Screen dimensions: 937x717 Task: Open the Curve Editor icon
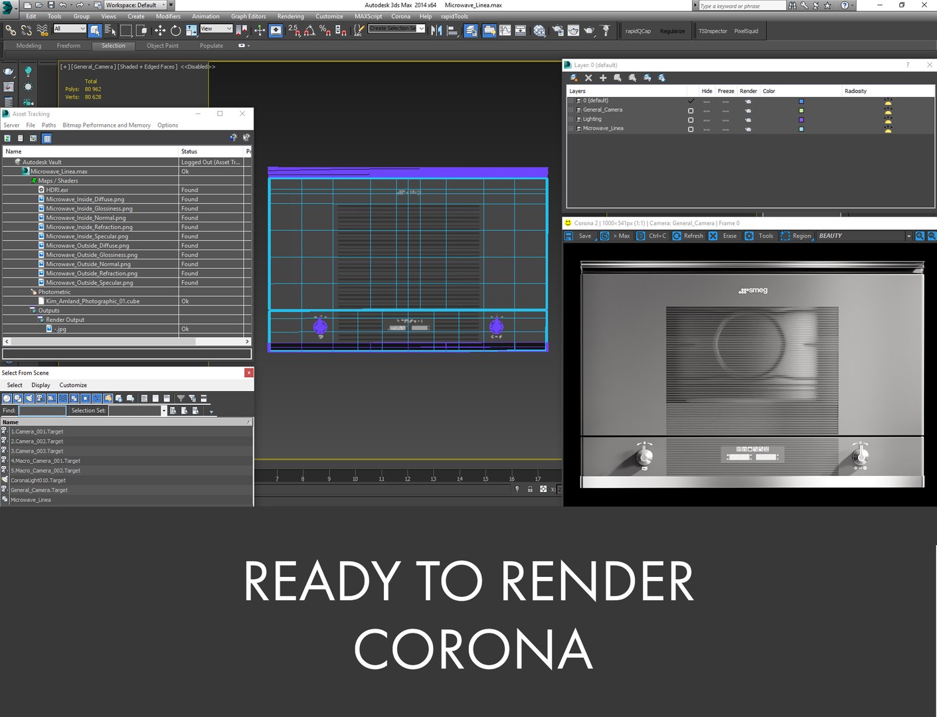505,30
